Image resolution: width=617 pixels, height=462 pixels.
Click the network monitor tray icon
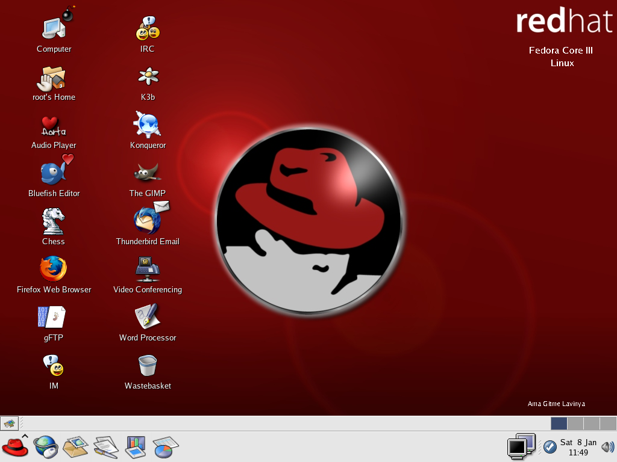(521, 446)
